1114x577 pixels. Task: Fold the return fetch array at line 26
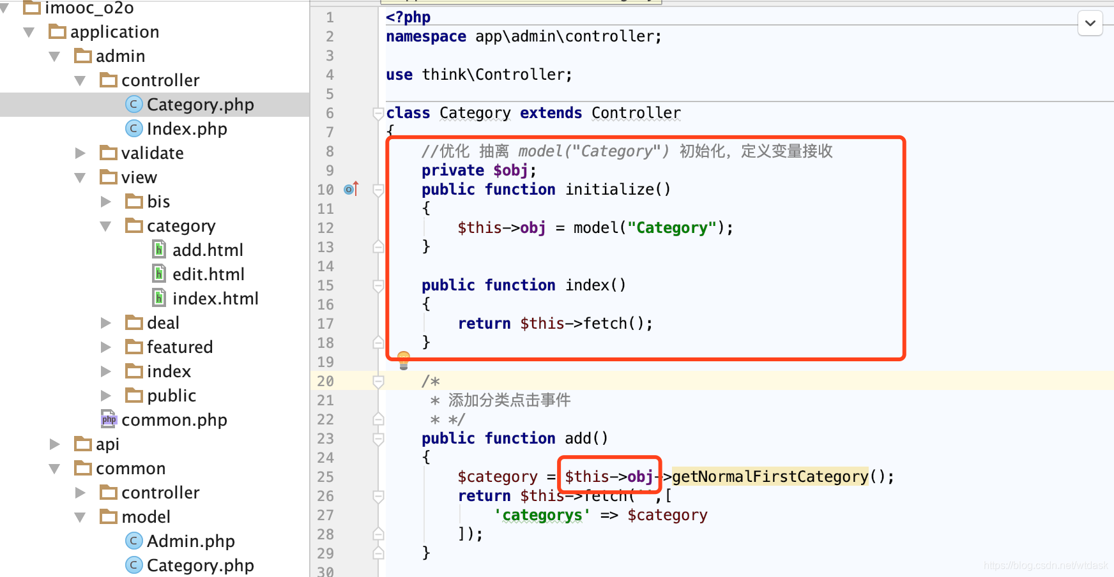(378, 497)
